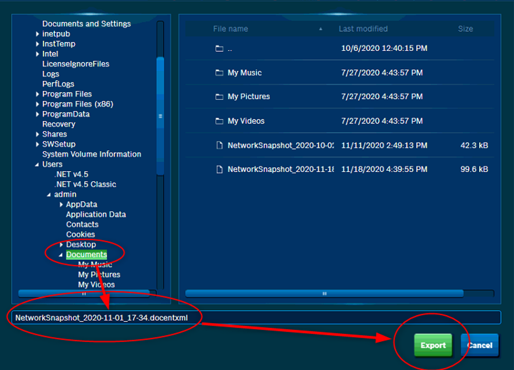Screen dimensions: 514x370
Task: Select the PerfLogs folder in tree
Action: tap(58, 84)
